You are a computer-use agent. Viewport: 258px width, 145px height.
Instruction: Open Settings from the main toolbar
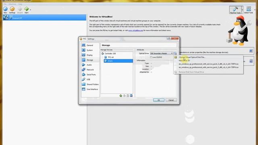(12, 10)
